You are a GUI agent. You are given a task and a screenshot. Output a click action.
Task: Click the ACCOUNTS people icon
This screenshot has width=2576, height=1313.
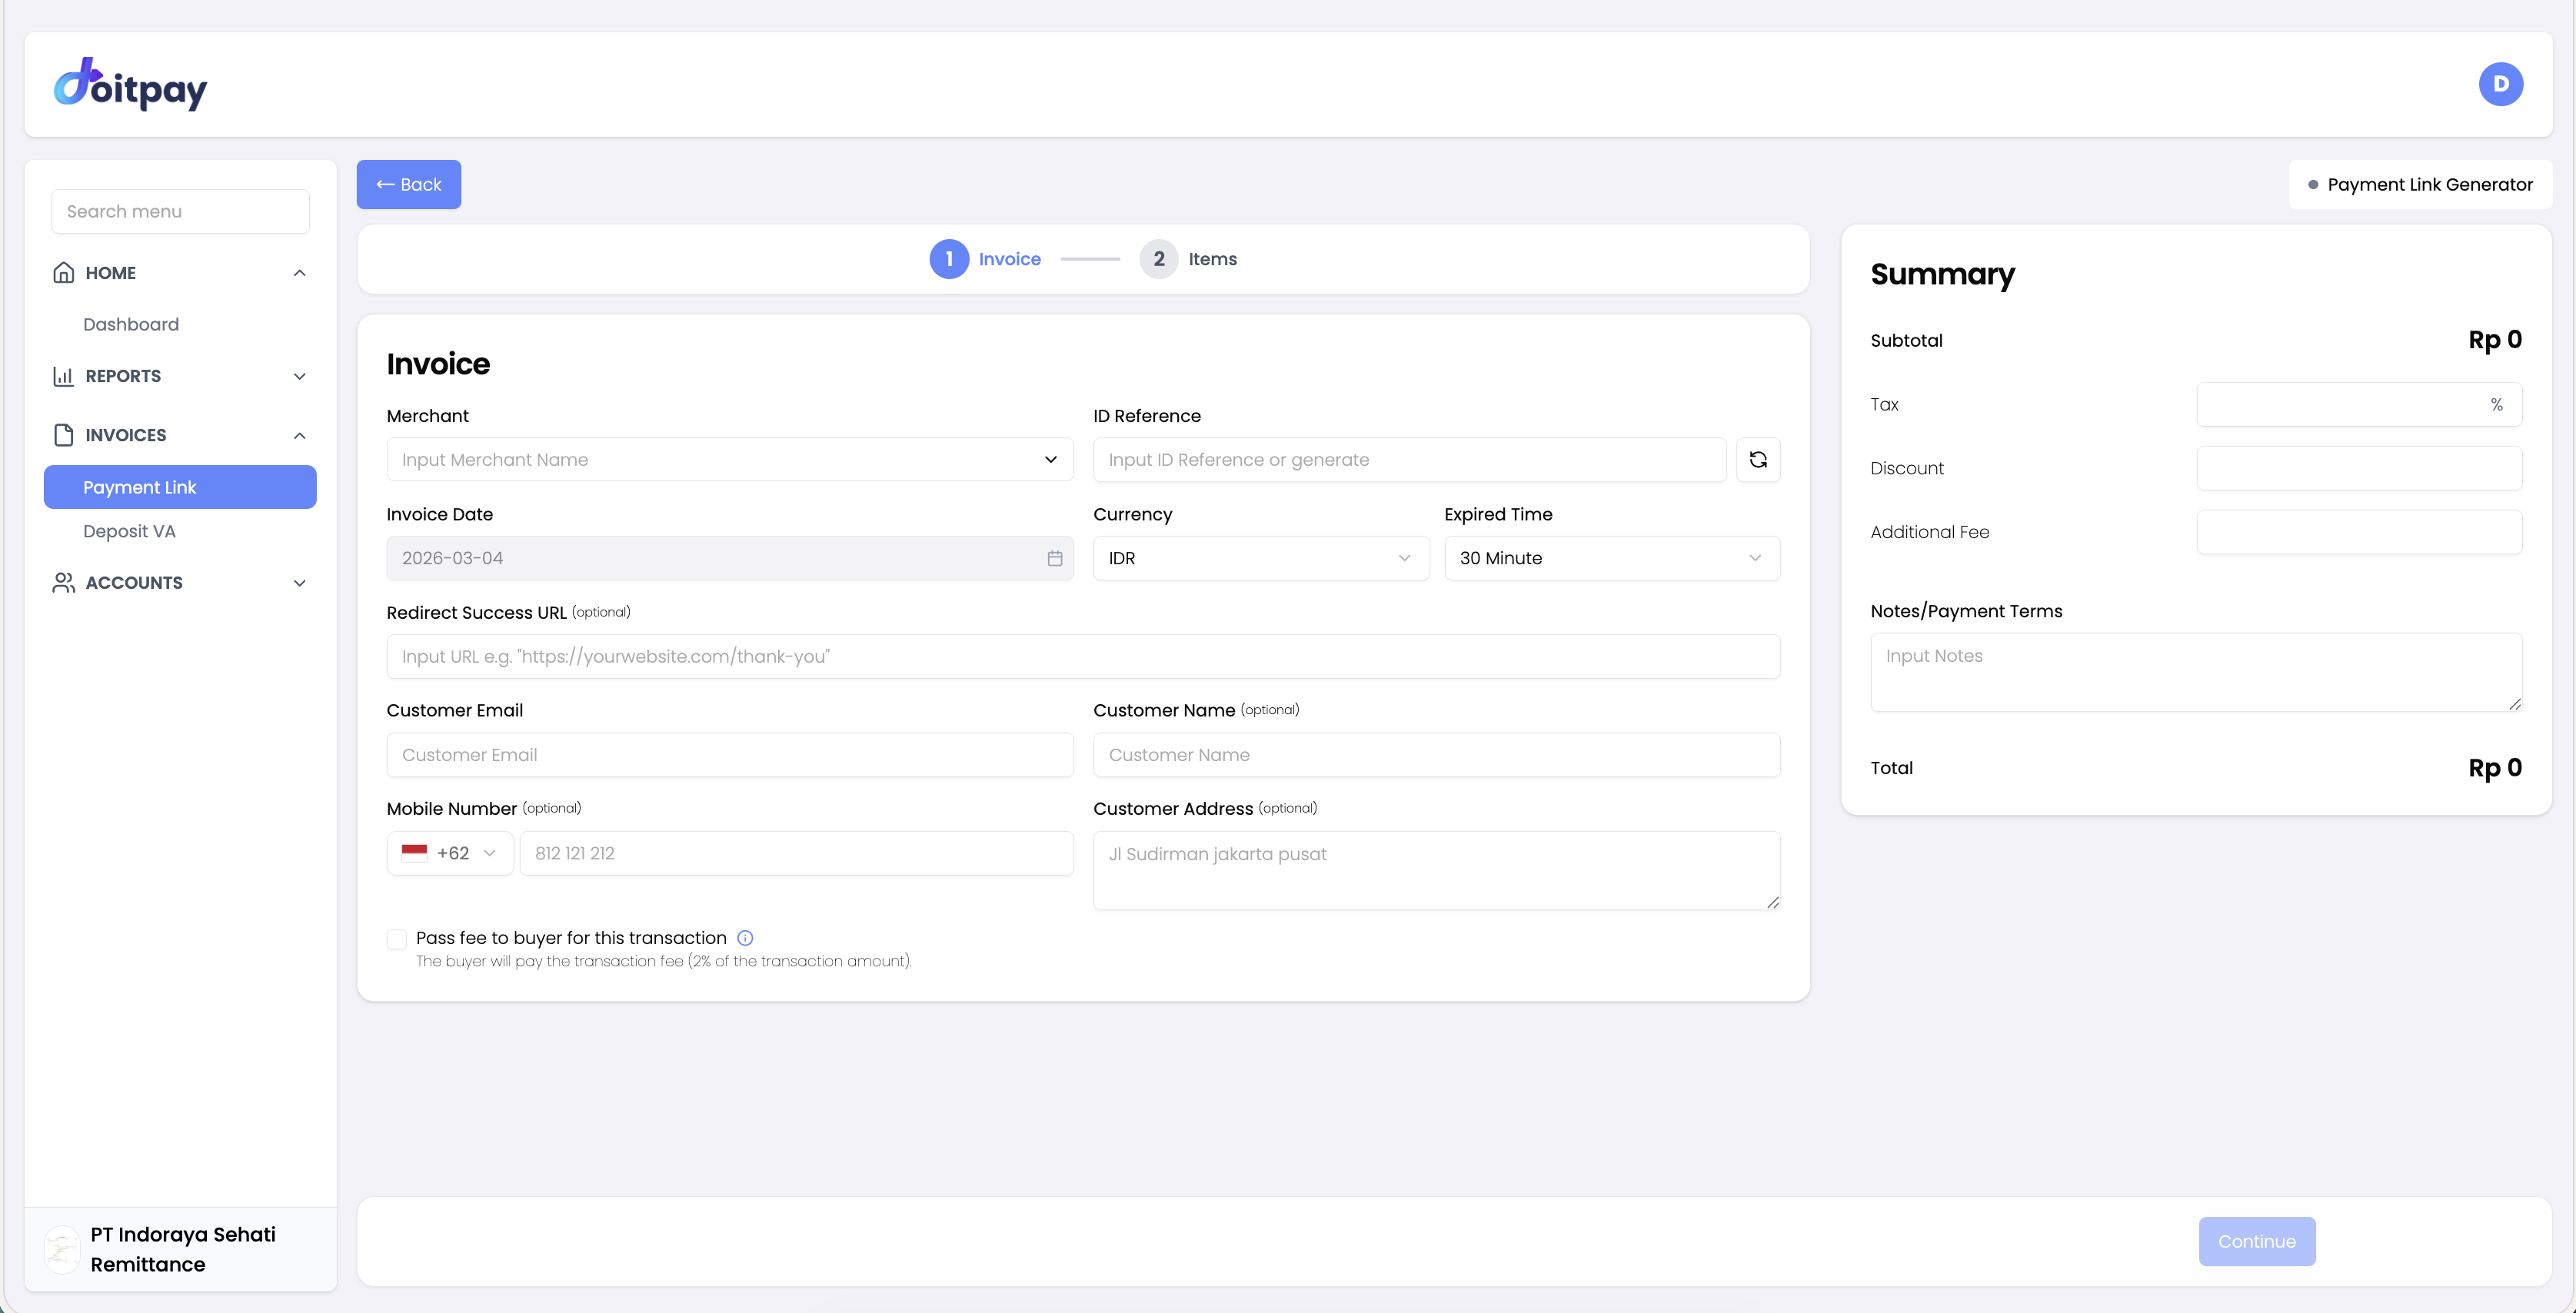(63, 583)
